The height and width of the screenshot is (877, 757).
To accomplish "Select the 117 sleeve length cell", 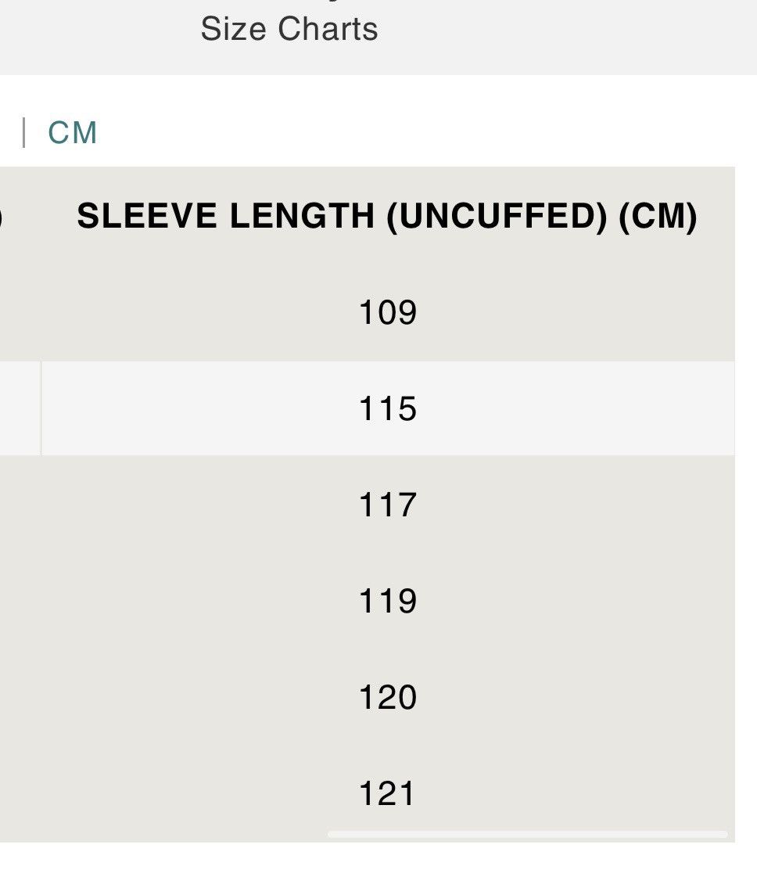I will (387, 505).
